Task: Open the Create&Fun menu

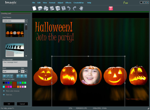Action: 79,3
